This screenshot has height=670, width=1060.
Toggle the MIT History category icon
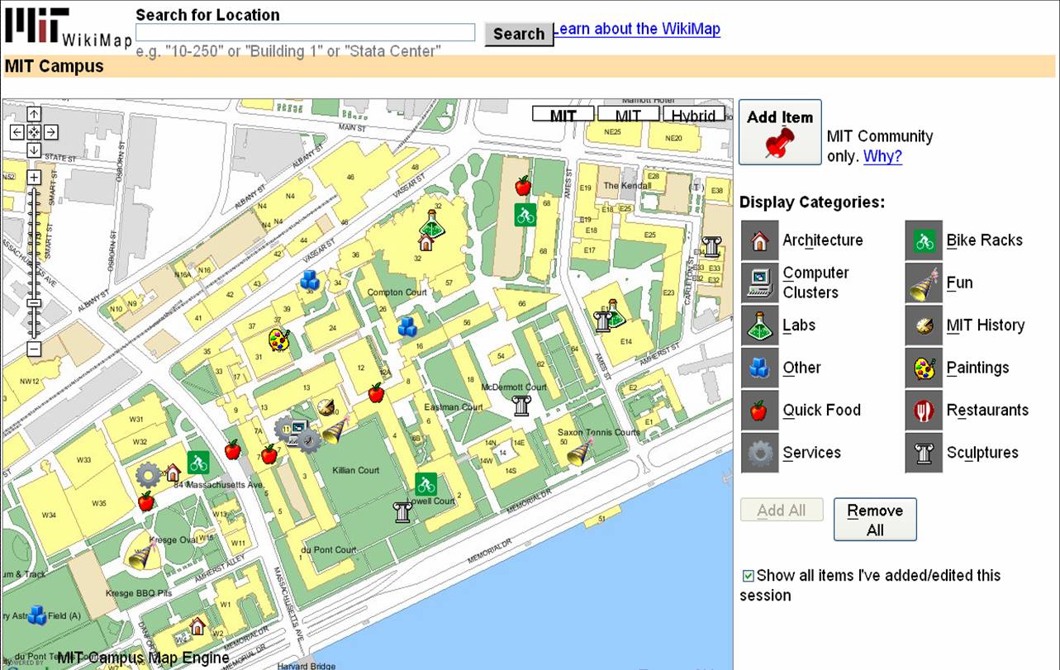click(924, 325)
